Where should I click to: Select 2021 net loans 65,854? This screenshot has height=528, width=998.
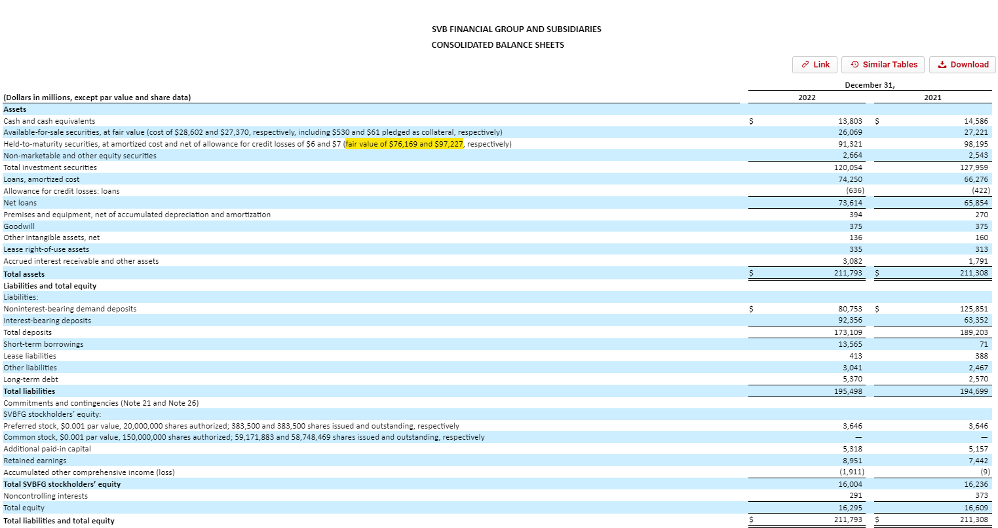coord(976,203)
